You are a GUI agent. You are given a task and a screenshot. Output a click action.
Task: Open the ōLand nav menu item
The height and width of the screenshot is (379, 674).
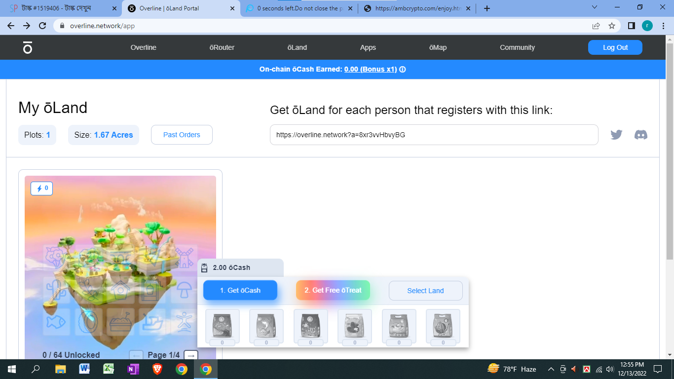tap(297, 47)
